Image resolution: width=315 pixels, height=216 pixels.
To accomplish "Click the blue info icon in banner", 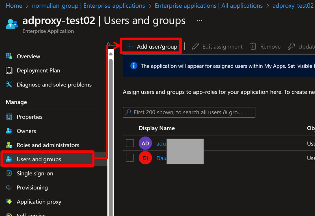I will (x=133, y=66).
